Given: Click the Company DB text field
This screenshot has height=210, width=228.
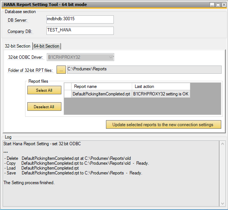Looking at the screenshot, I should click(79, 31).
